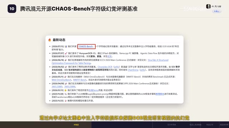
Task: Click the yellow subtitle caption at the bottom
Action: [x=114, y=118]
